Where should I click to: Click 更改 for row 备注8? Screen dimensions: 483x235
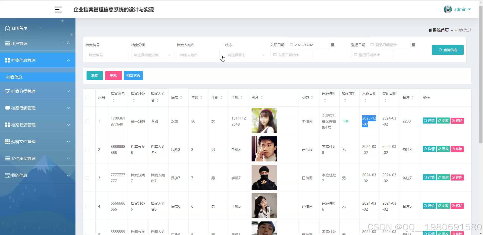pos(443,149)
